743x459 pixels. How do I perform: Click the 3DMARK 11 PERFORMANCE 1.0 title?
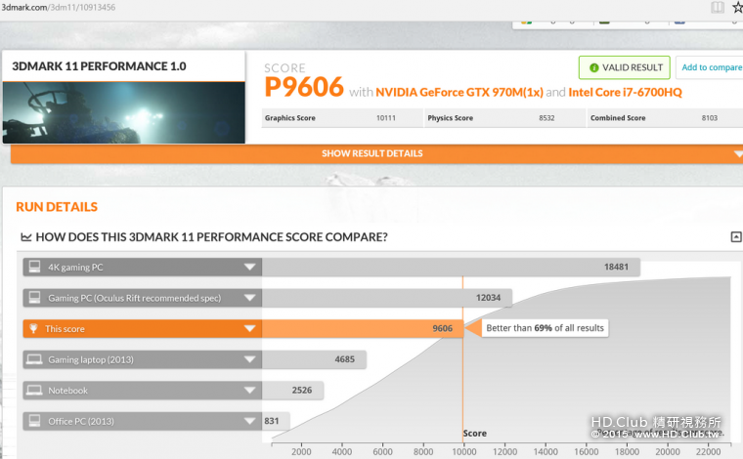click(x=99, y=66)
